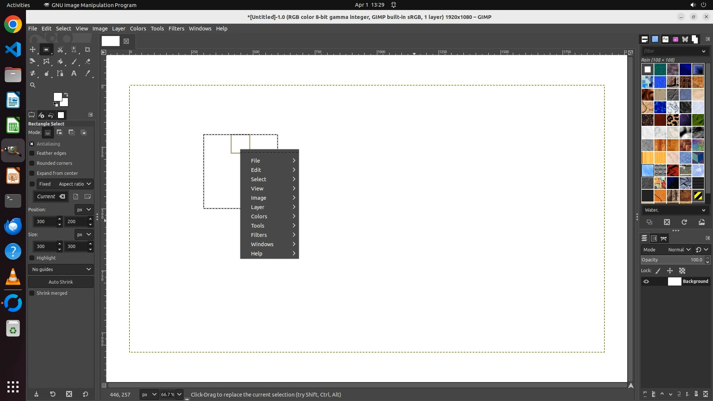Toggle the Highlight checkbox
The image size is (713, 401).
[x=32, y=258]
